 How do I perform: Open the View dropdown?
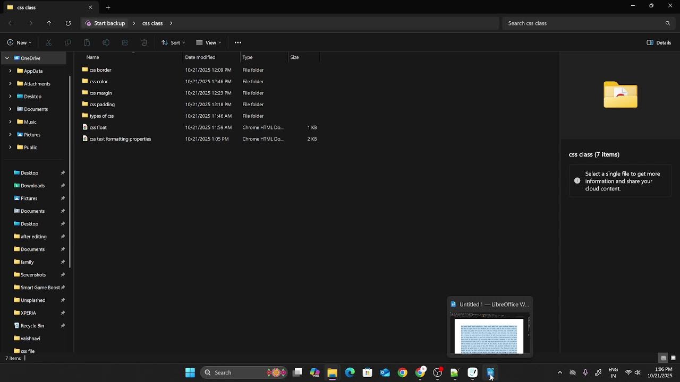(209, 42)
